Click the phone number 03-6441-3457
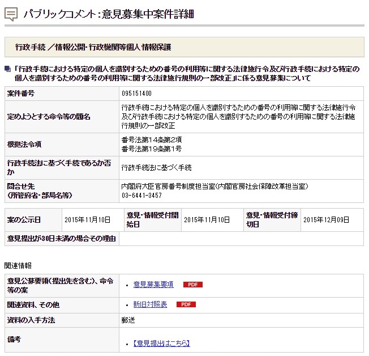 [x=141, y=195]
